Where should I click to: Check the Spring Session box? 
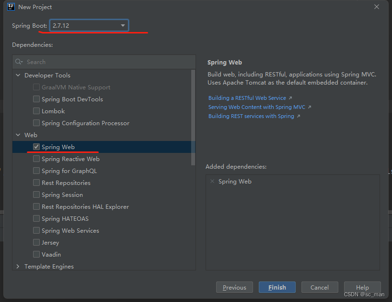[x=36, y=195]
